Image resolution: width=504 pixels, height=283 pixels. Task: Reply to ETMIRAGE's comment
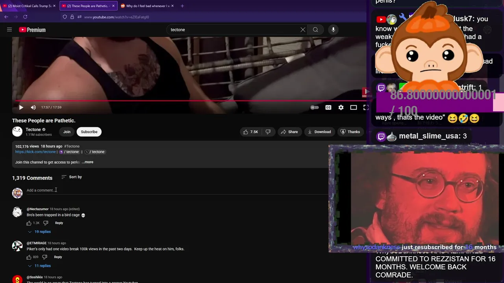[58, 257]
